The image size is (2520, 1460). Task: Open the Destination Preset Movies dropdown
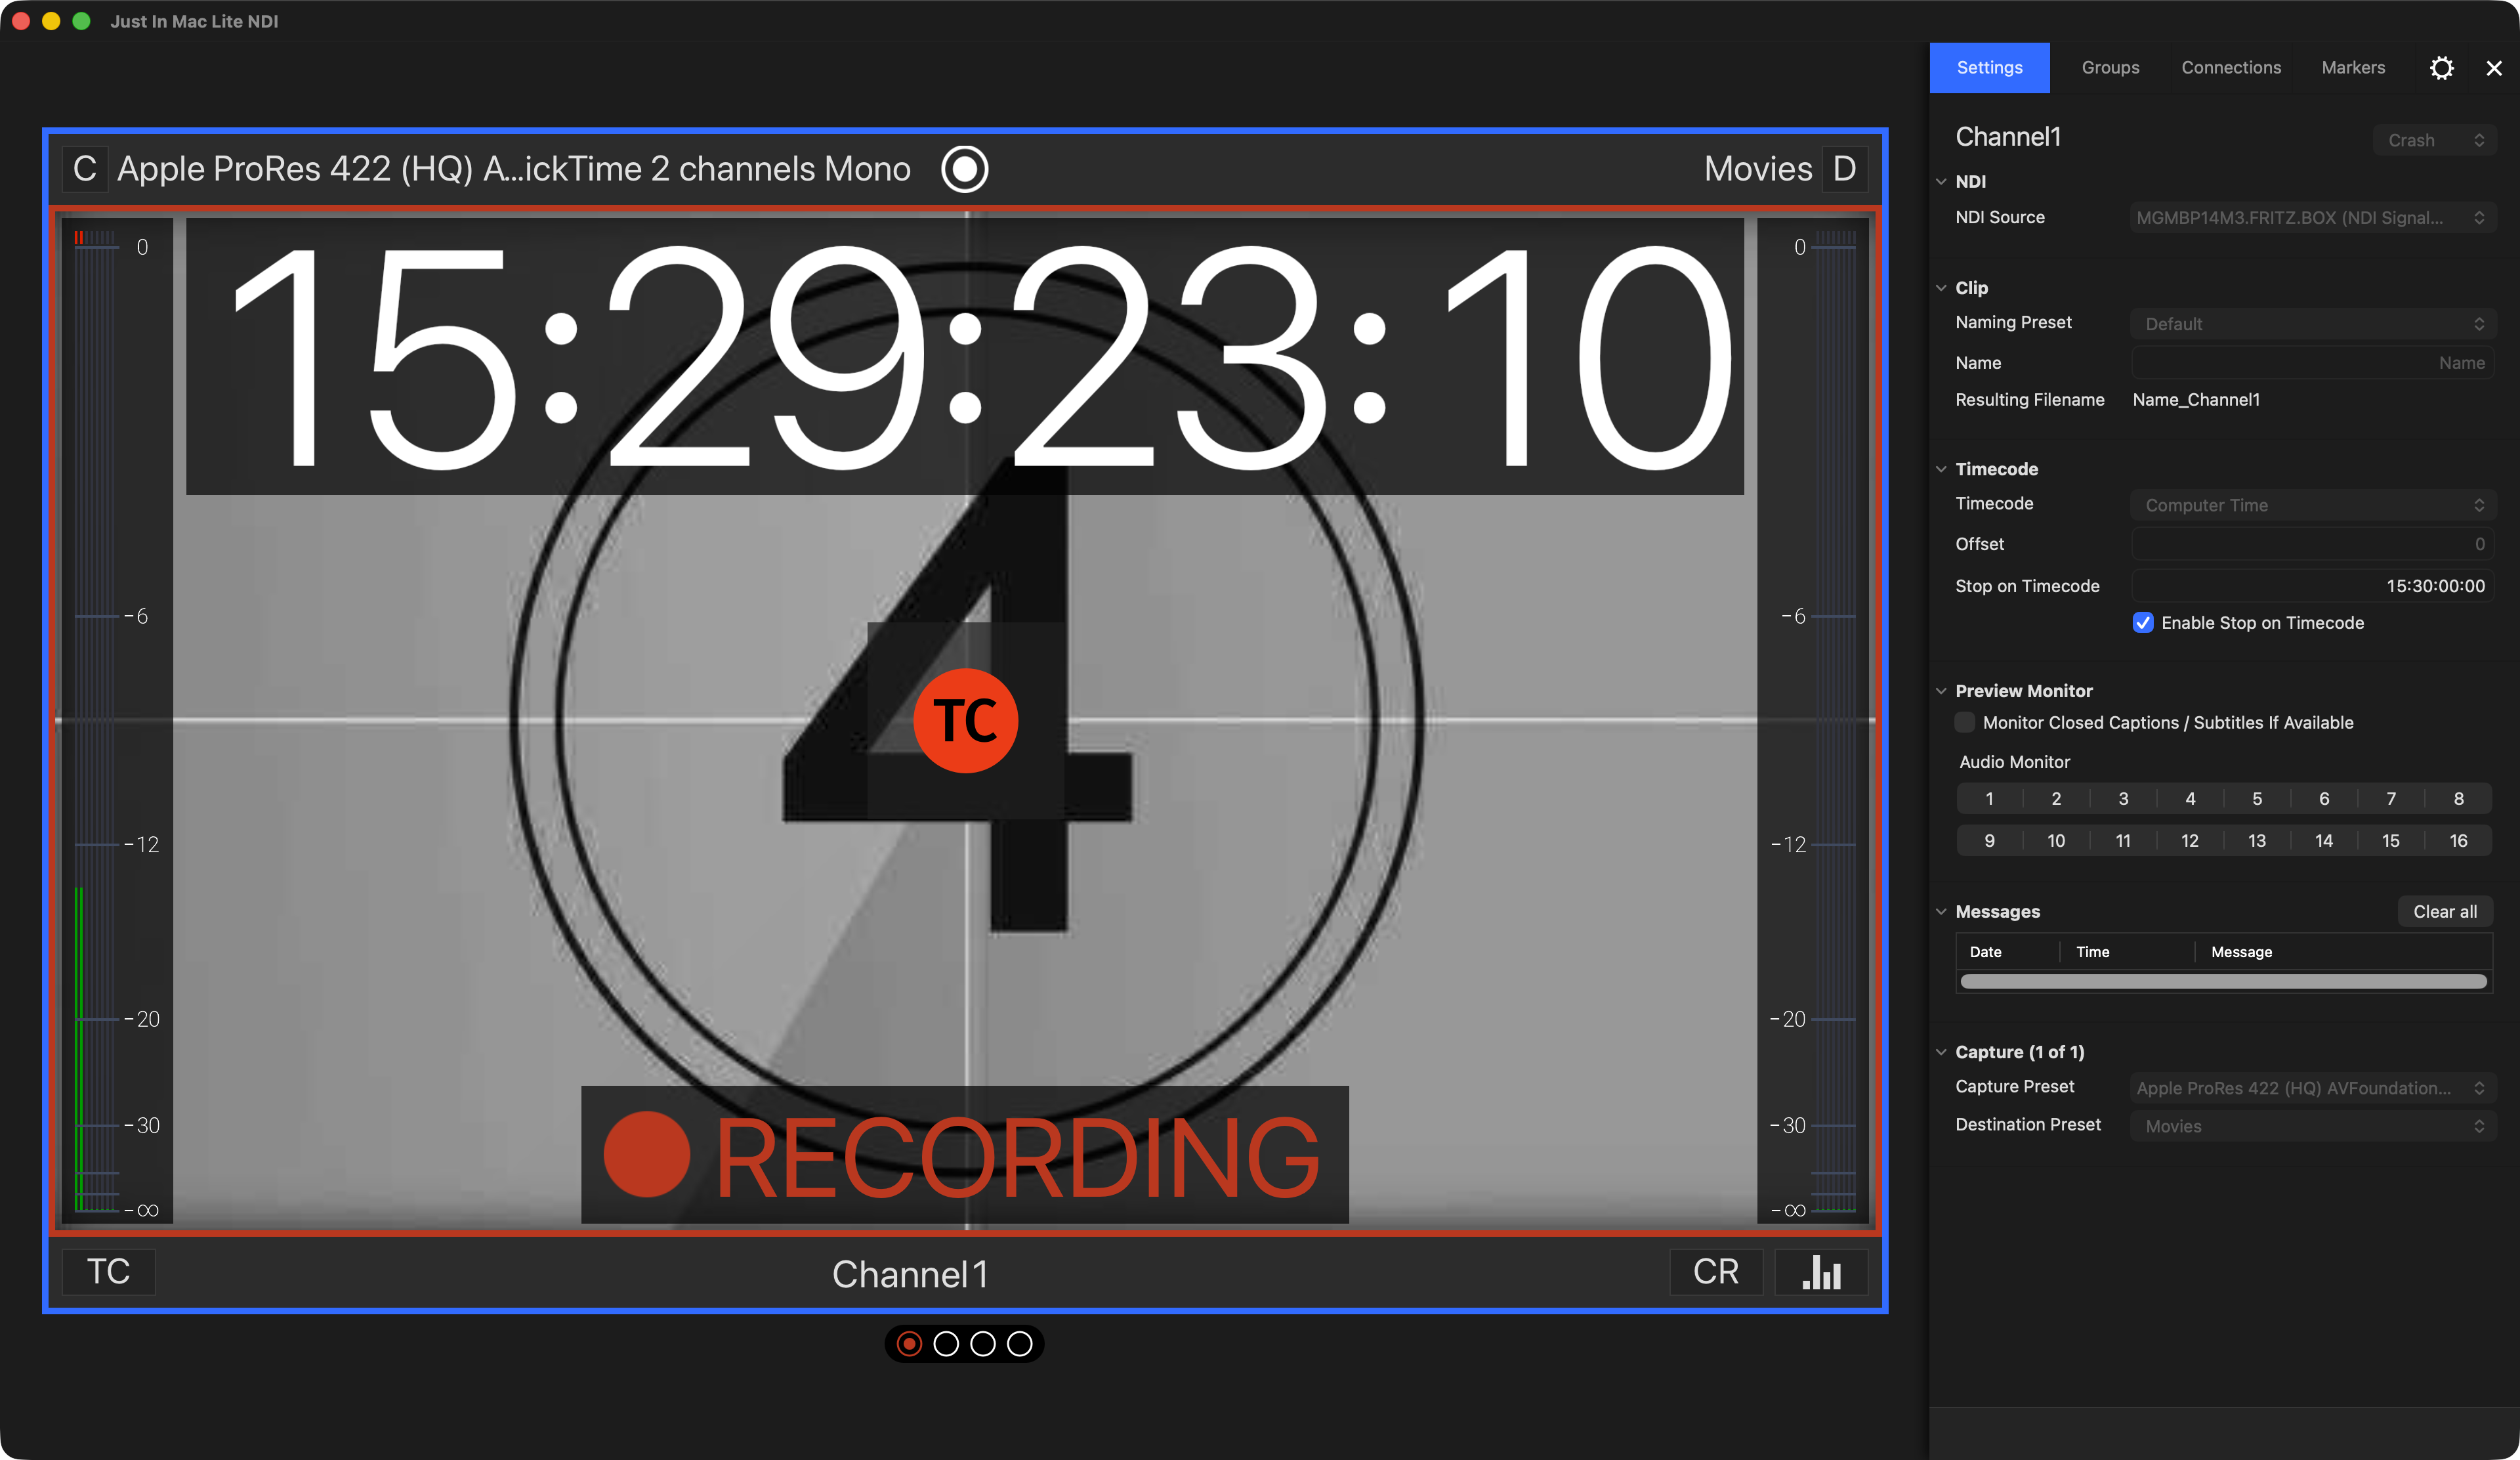click(2312, 1126)
